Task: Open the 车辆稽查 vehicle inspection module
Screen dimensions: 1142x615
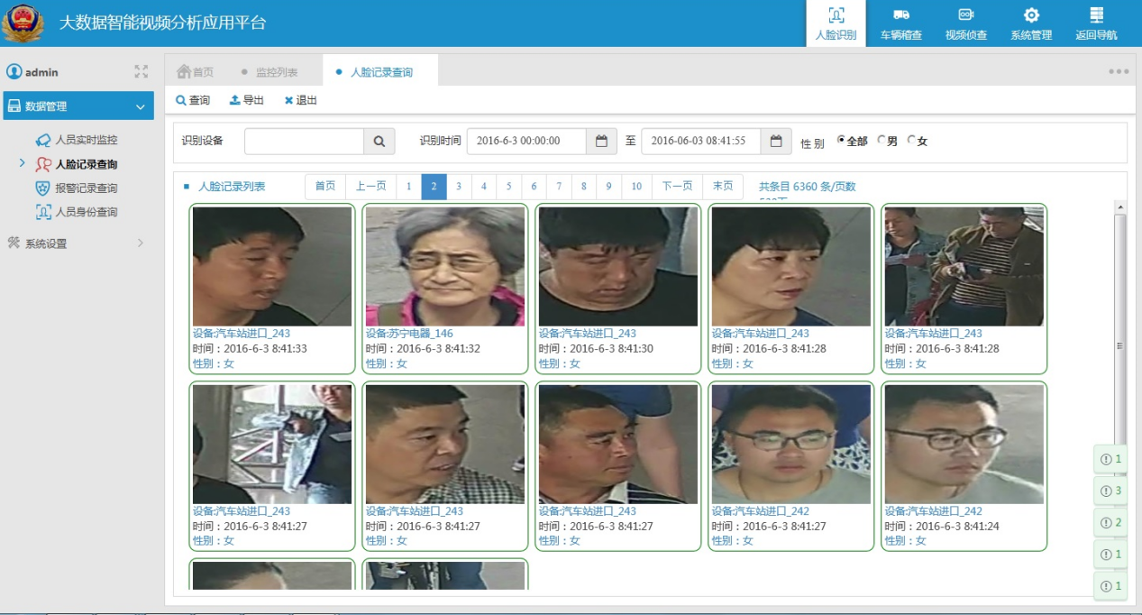Action: coord(900,23)
